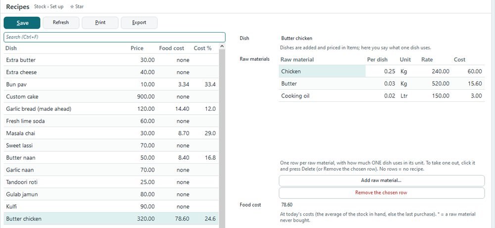Click the 33.4 cost percent value
The height and width of the screenshot is (228, 495).
pyautogui.click(x=210, y=85)
